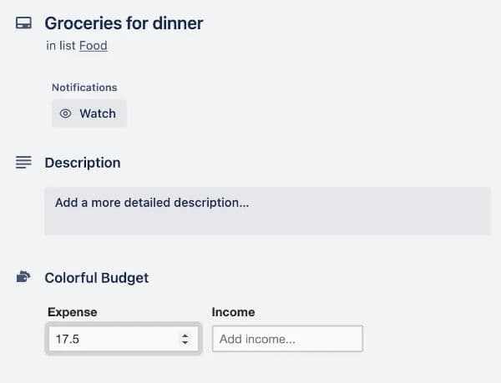Click the Income label
This screenshot has height=383, width=501.
233,312
